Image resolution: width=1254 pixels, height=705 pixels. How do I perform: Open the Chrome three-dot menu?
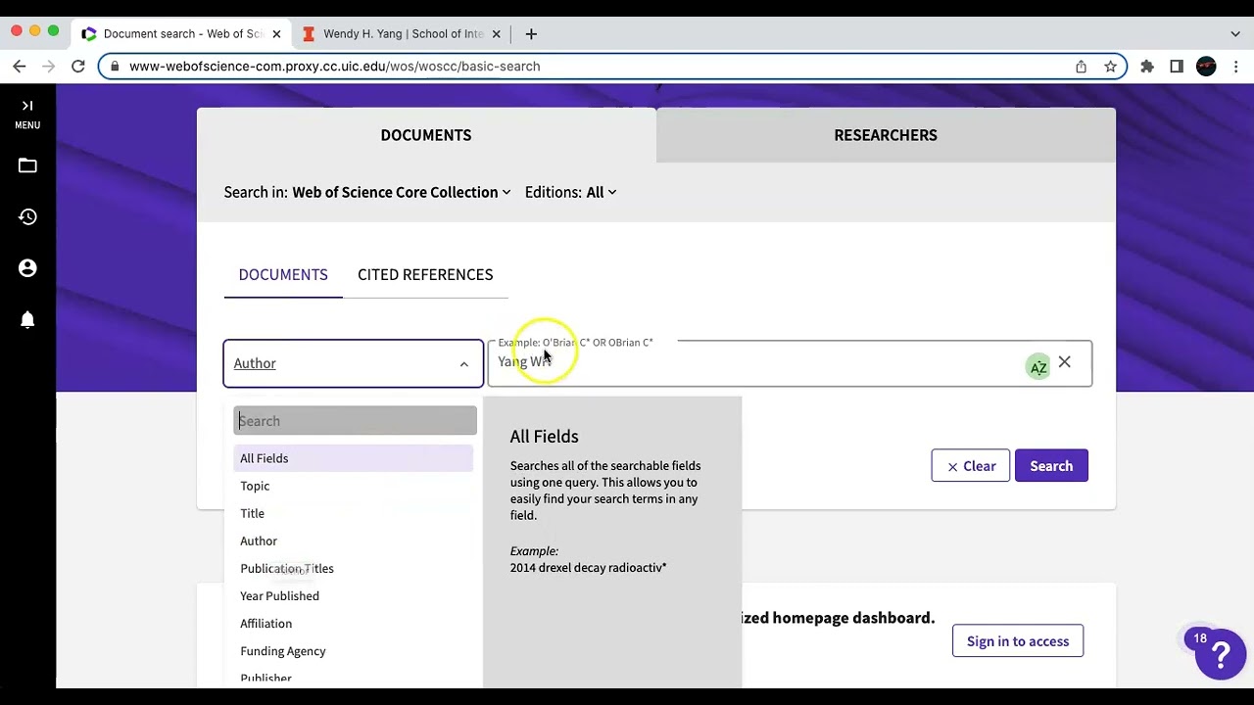1236,67
